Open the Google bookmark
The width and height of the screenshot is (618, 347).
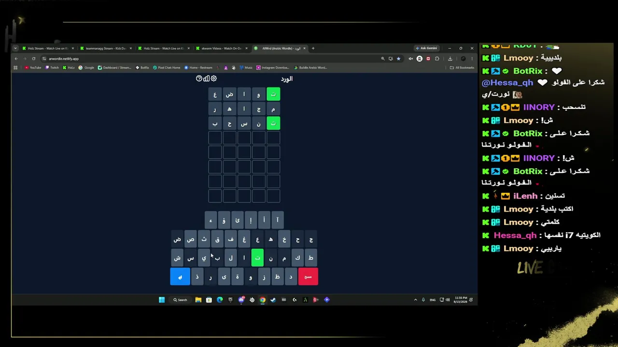pos(86,67)
